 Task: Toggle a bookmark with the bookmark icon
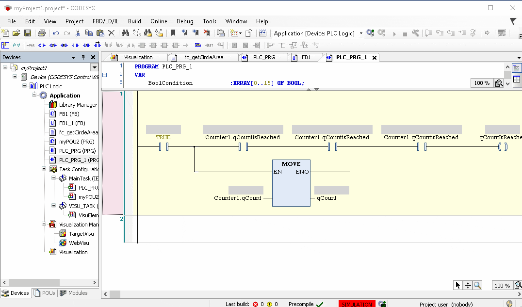click(x=173, y=33)
